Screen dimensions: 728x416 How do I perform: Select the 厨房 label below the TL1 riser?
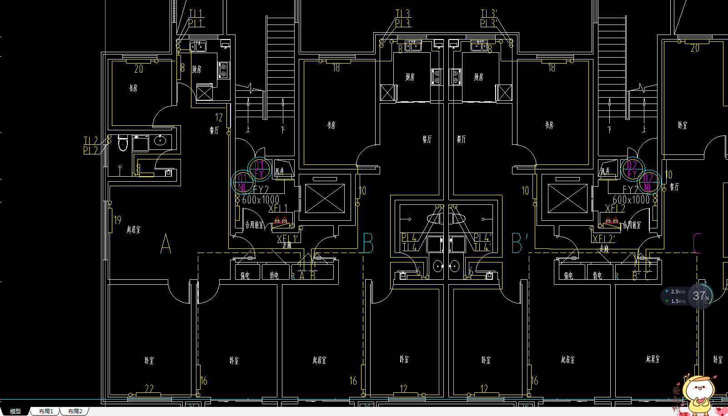[x=197, y=69]
